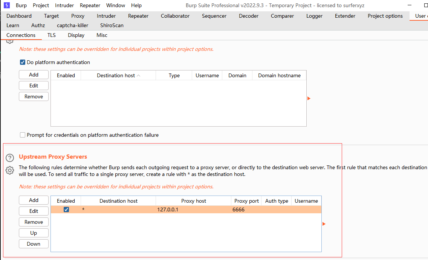
Task: Switch to the captcha-killer tab
Action: click(x=72, y=25)
